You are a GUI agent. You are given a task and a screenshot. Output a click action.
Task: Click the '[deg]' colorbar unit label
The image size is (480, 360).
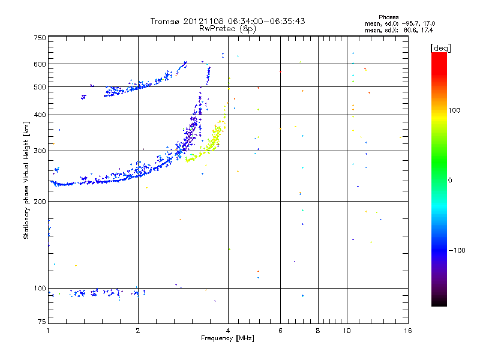pos(440,48)
